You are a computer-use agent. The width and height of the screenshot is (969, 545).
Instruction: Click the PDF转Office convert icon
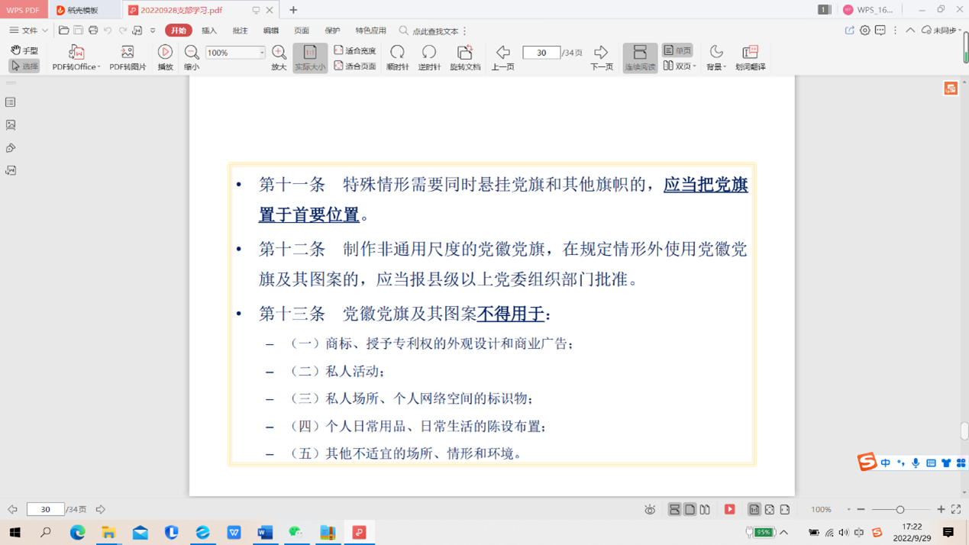[76, 53]
